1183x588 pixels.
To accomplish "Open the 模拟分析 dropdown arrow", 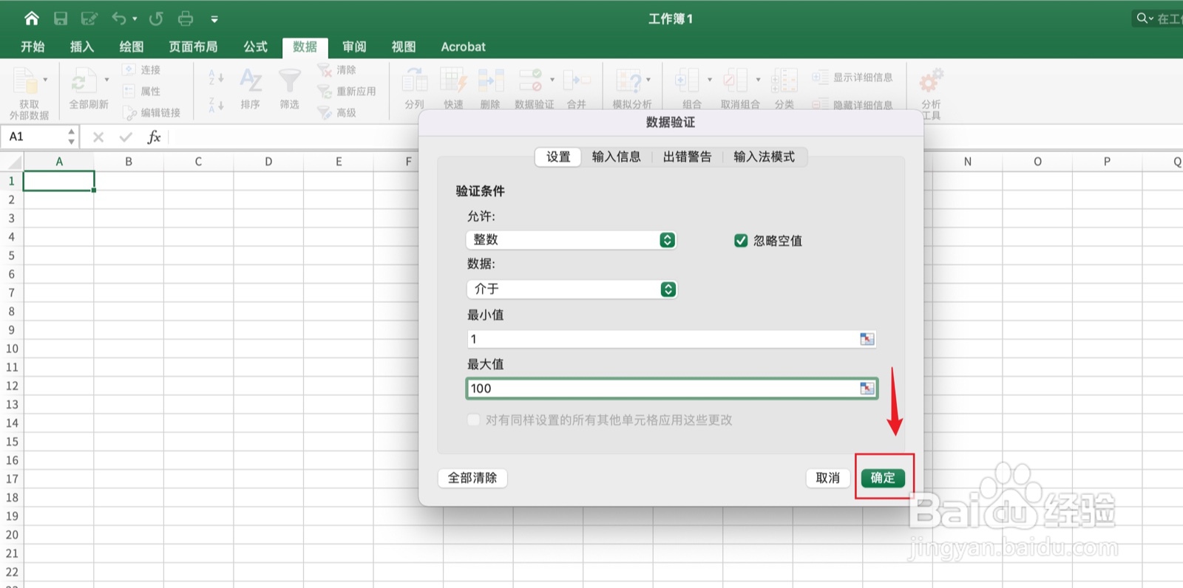I will click(x=648, y=80).
